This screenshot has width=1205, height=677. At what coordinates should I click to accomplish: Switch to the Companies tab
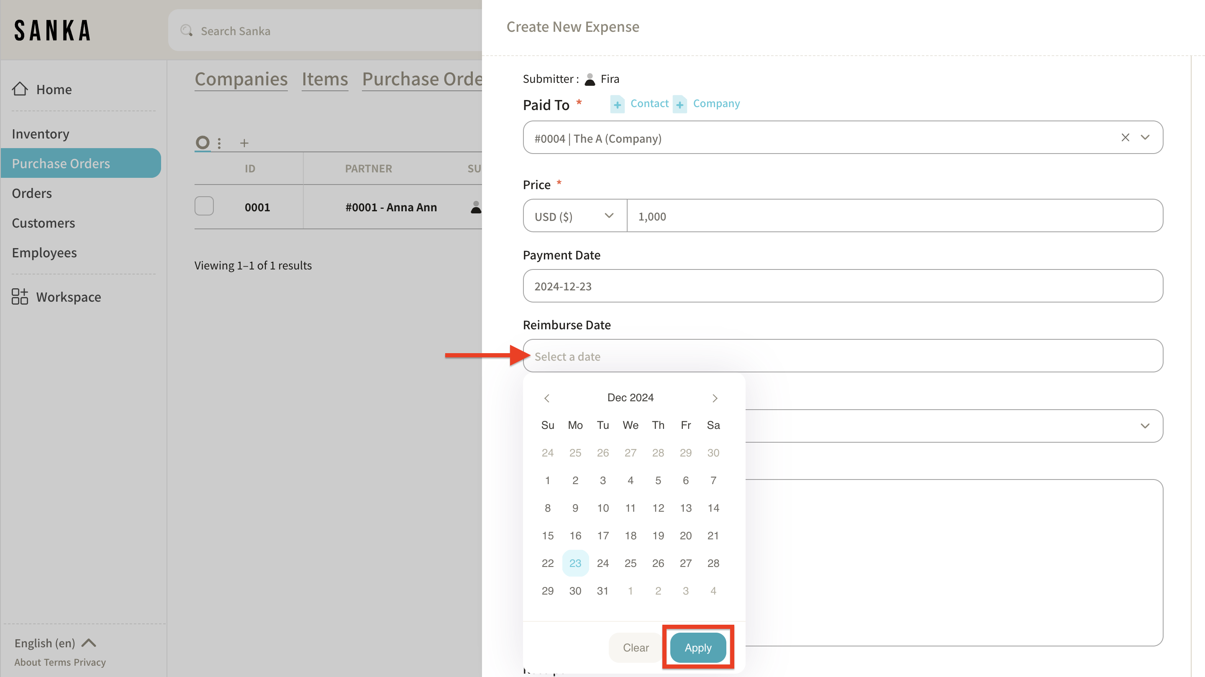(241, 79)
